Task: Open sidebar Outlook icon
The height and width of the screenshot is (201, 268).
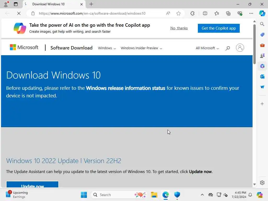Action: click(262, 76)
